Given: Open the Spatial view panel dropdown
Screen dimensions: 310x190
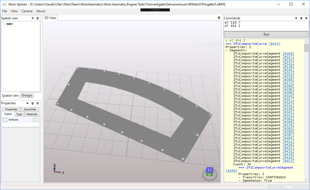Looking at the screenshot, I should pyautogui.click(x=32, y=18).
